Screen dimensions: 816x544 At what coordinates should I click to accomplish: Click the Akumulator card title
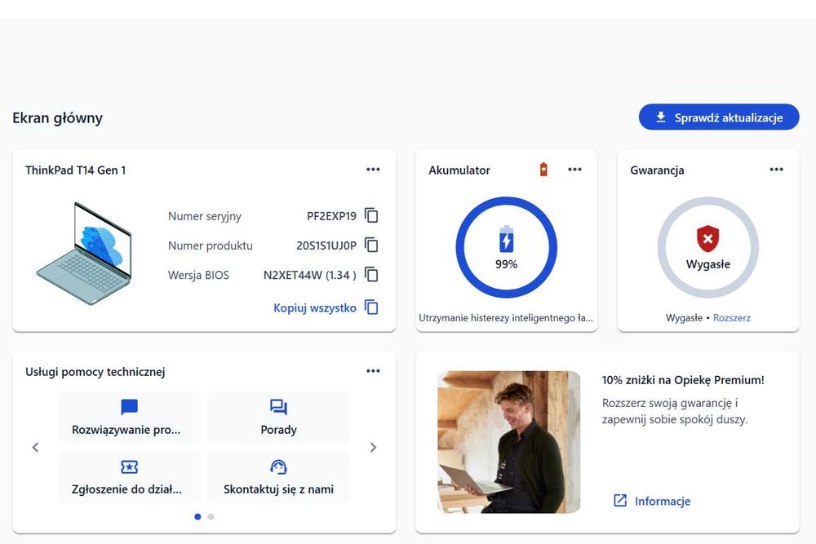459,170
